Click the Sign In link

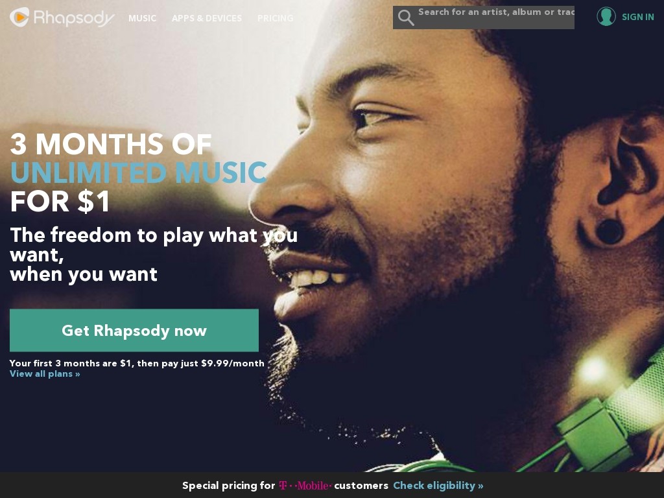coord(638,17)
